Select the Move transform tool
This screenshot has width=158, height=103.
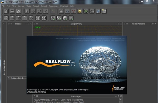click(x=33, y=11)
